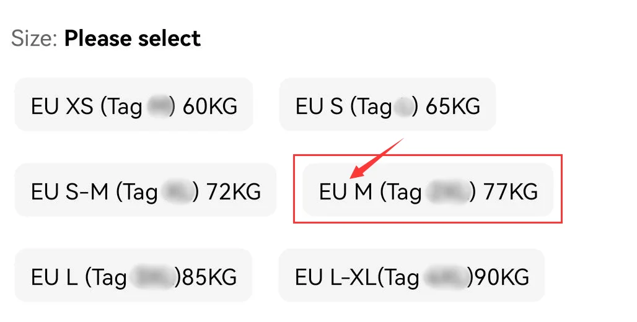Image resolution: width=637 pixels, height=322 pixels.
Task: Choose the large-to-XL EU size chip
Action: (411, 276)
